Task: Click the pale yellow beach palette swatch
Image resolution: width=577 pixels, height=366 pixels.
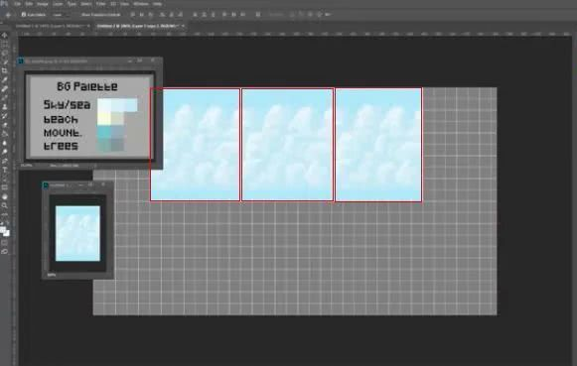Action: tap(103, 118)
